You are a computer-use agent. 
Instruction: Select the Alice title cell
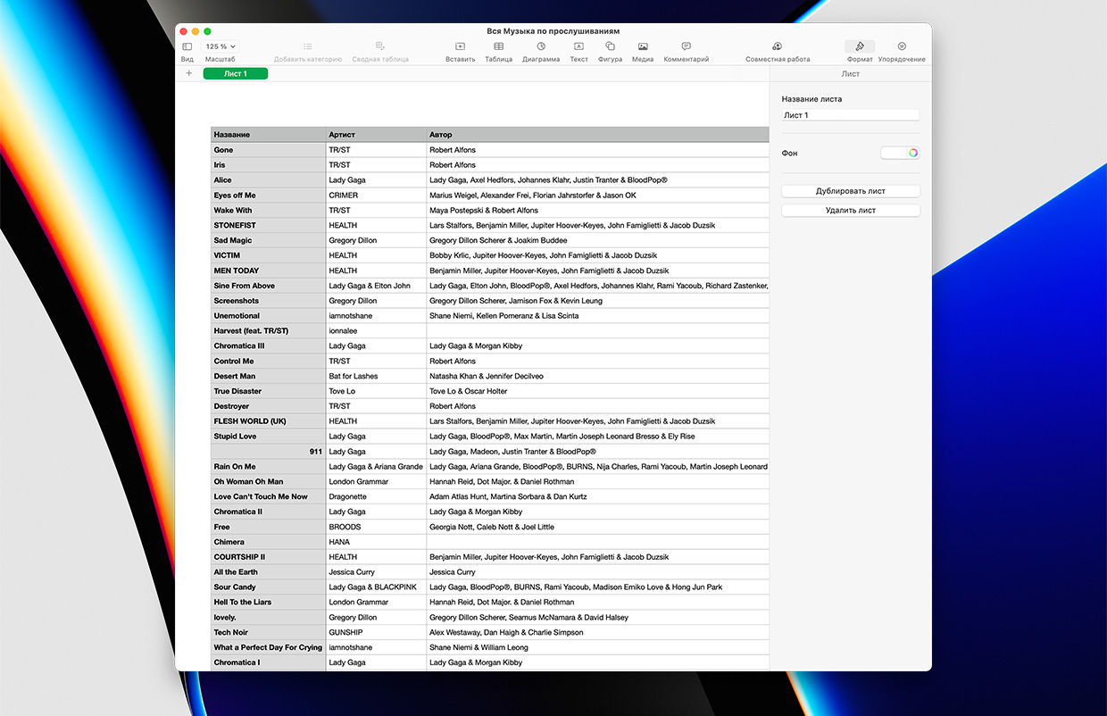tap(268, 180)
